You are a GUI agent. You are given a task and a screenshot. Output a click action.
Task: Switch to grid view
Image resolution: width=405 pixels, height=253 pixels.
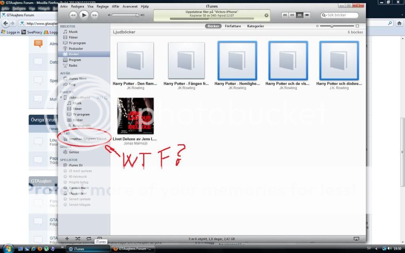(x=300, y=15)
